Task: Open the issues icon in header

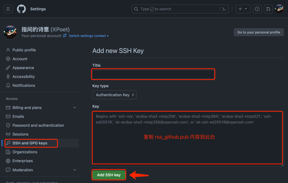Action: [257, 9]
